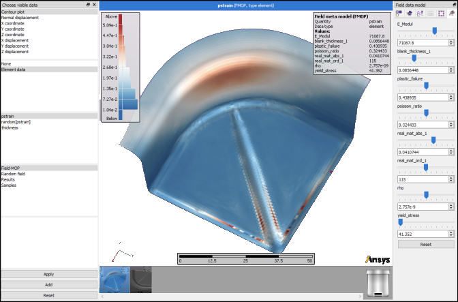Click the Field meta model info box
This screenshot has width=458, height=302.
tap(352, 44)
